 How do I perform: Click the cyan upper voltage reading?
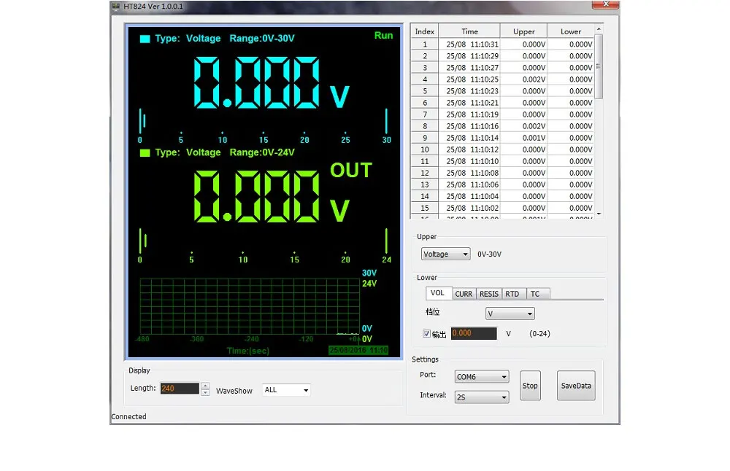pyautogui.click(x=256, y=82)
